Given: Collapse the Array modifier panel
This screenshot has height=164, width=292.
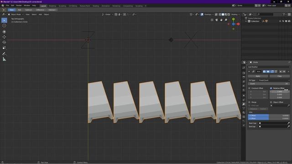Looking at the screenshot, I should pyautogui.click(x=249, y=72).
